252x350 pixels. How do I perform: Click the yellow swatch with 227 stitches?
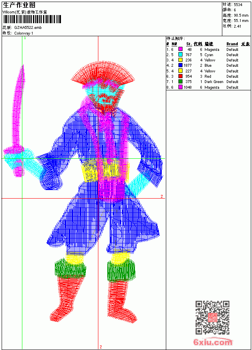click(180, 71)
